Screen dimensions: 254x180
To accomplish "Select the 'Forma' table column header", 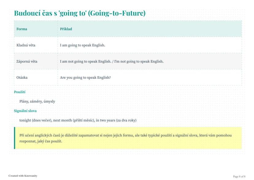I will point(22,29).
